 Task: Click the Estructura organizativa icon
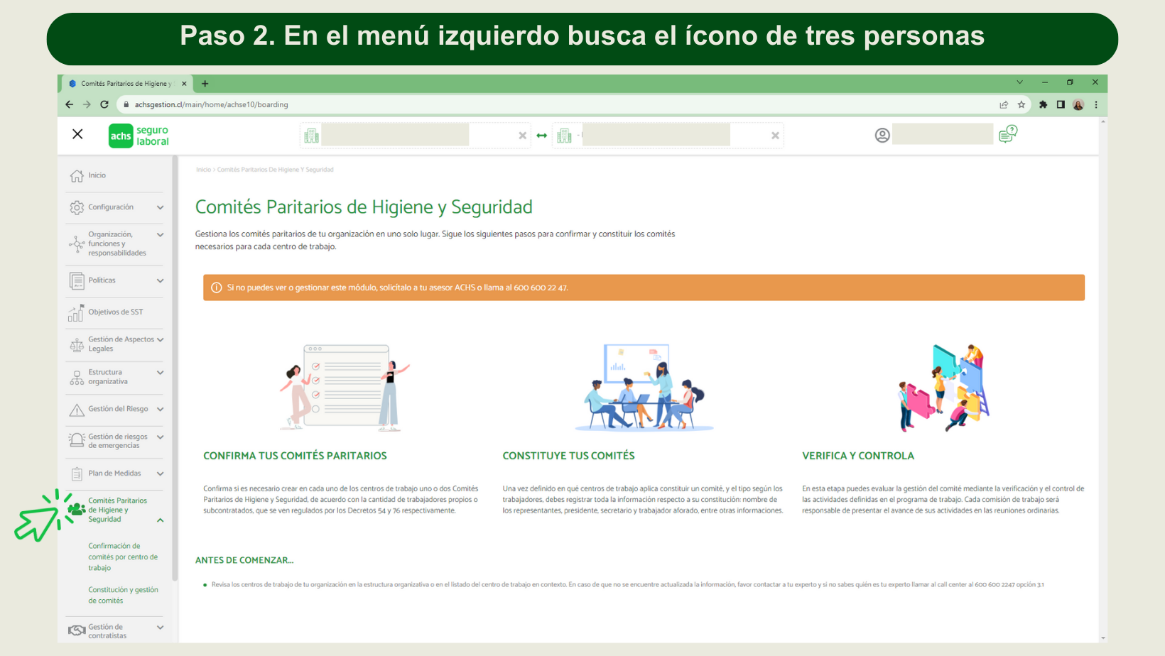click(77, 377)
